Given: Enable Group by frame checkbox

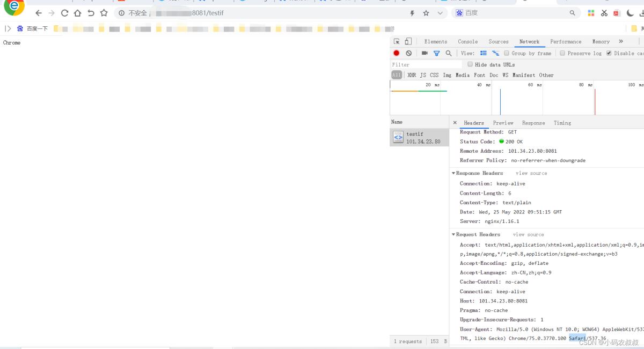Looking at the screenshot, I should click(507, 53).
